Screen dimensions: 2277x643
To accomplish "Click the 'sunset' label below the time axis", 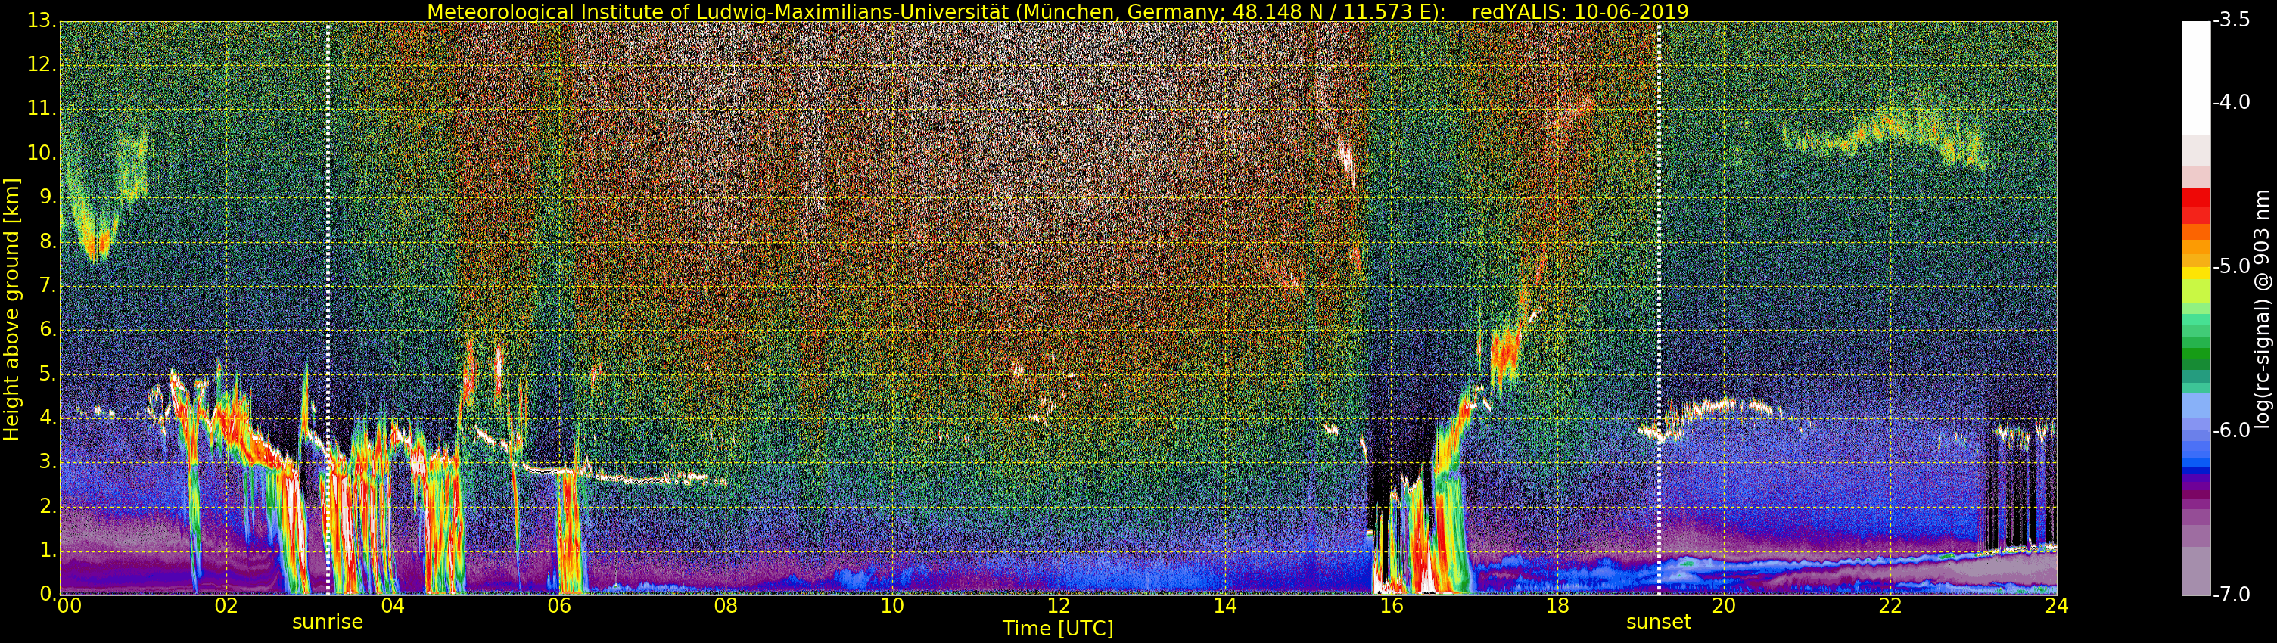I will (1658, 622).
